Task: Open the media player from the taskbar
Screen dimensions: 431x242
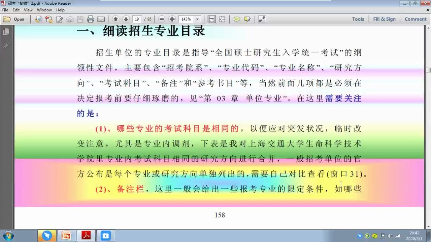Action: [105, 236]
